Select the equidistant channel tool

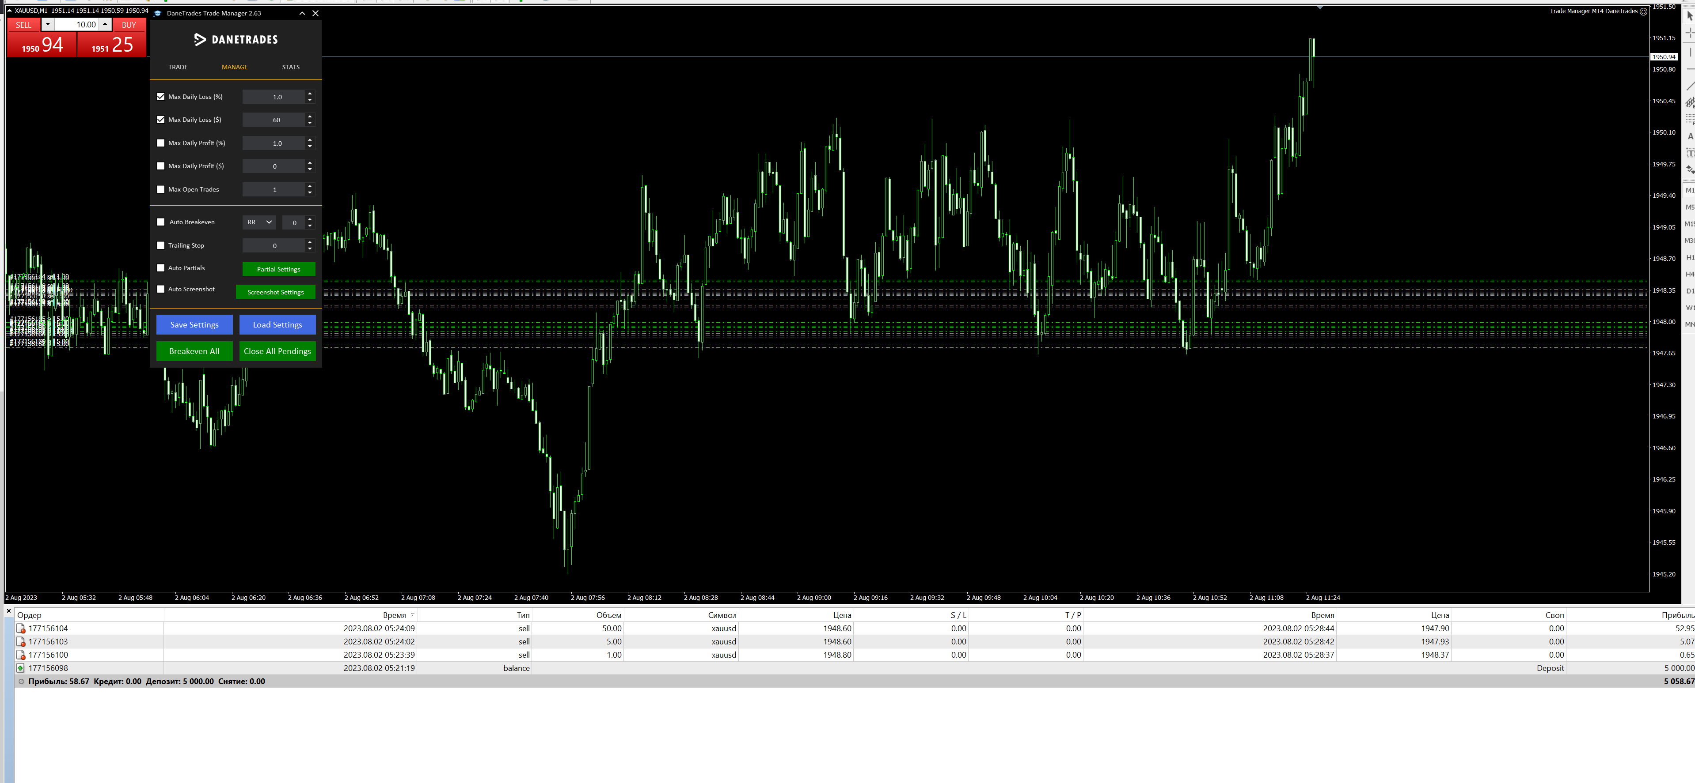1689,102
